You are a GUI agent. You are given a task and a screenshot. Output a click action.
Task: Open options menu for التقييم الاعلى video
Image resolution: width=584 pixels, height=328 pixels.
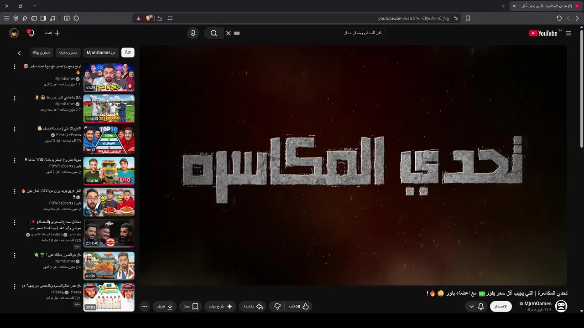(x=14, y=129)
